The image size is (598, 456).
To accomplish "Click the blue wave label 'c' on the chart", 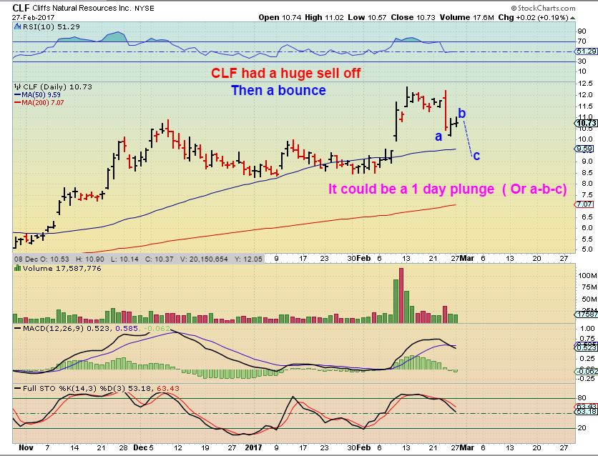I will 476,155.
